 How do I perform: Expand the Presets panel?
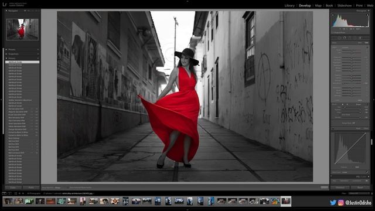click(x=6, y=49)
